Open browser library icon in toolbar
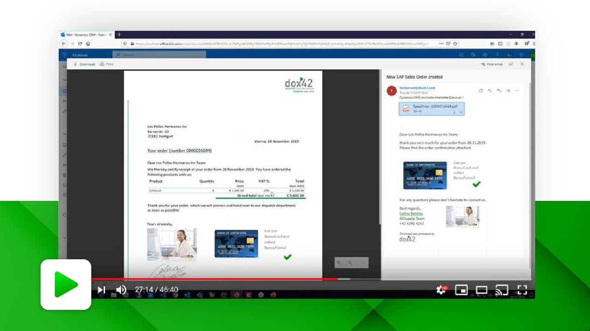 [492, 44]
